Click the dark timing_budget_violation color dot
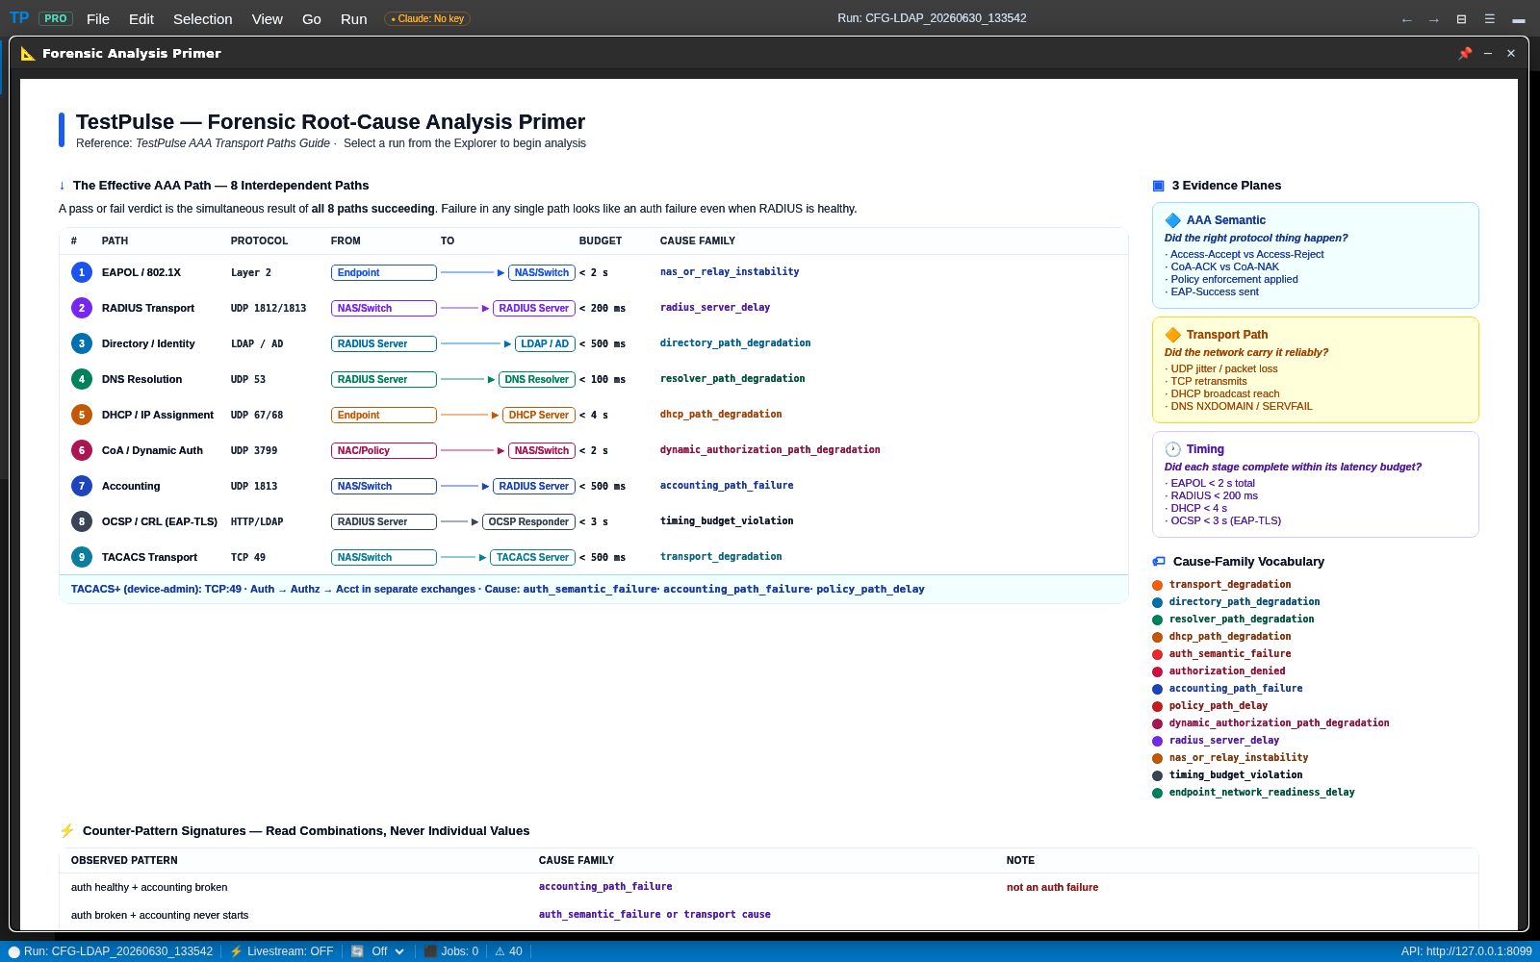 (1158, 775)
